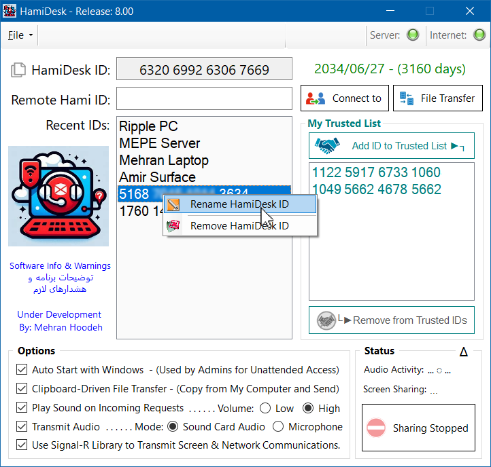Select Rename HamiDesk ID menu entry
Image resolution: width=491 pixels, height=467 pixels.
coord(239,204)
